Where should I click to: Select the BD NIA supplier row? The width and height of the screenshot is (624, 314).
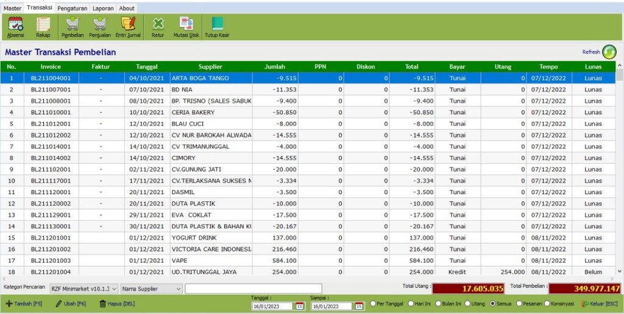click(308, 89)
